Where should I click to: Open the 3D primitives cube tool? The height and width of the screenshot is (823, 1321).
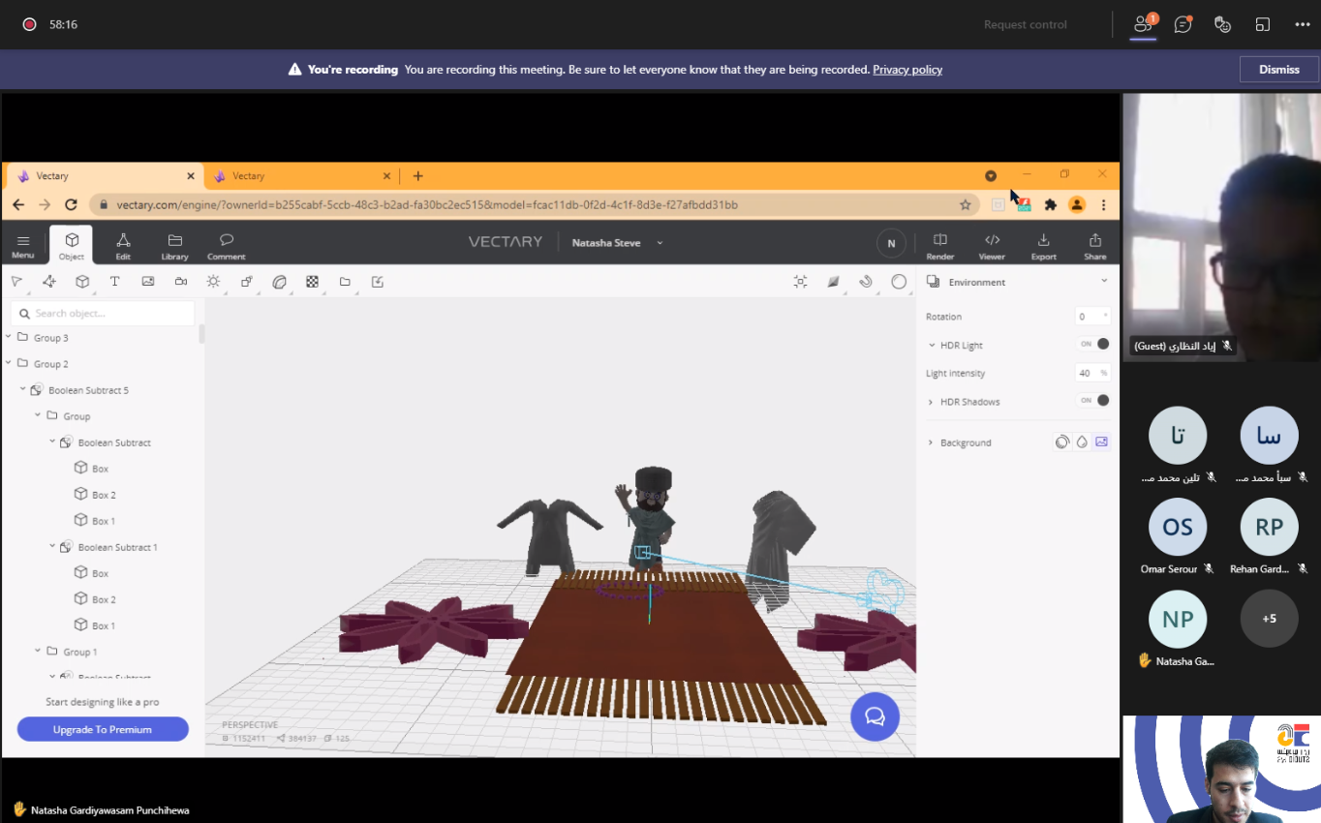click(82, 282)
